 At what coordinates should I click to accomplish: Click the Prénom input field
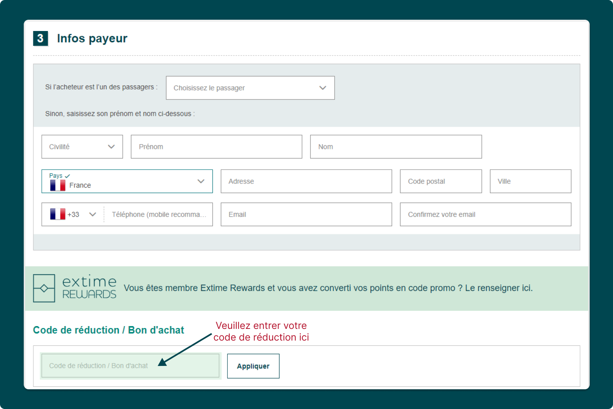click(x=216, y=147)
